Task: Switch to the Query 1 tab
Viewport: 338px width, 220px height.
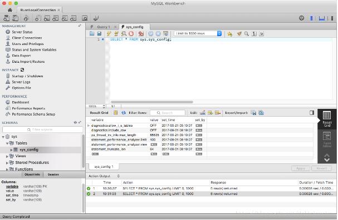Action: [103, 27]
